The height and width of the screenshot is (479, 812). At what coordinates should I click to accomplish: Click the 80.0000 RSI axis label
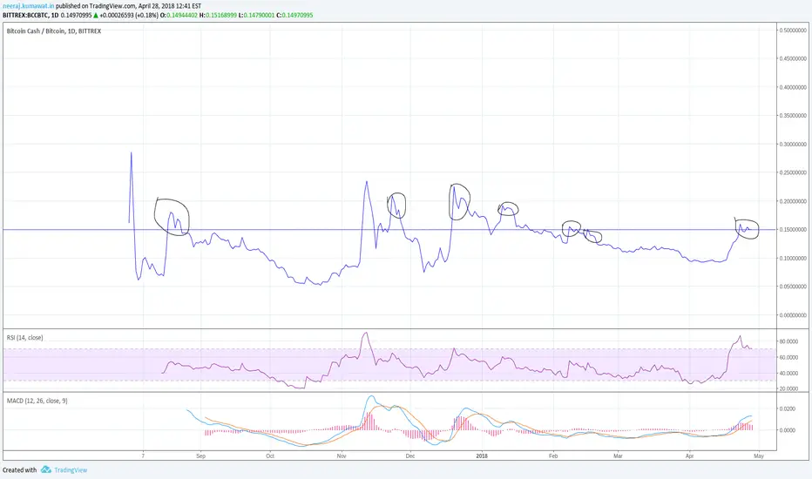788,341
